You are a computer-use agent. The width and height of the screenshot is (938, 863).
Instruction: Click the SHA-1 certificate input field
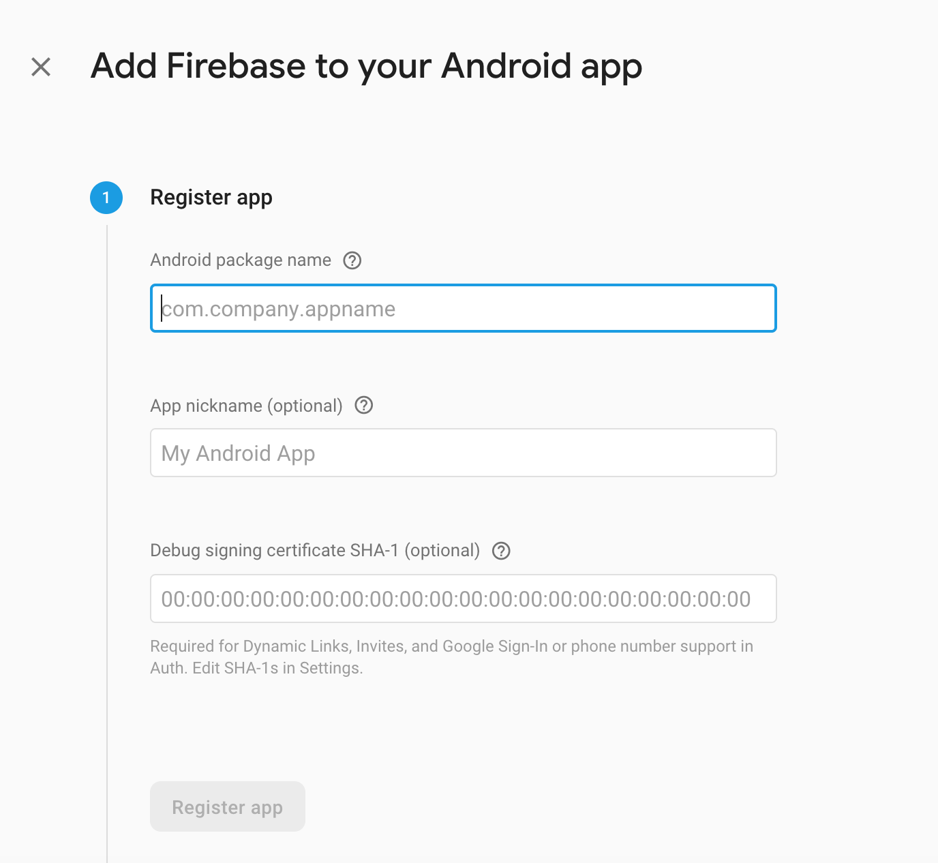coord(463,599)
